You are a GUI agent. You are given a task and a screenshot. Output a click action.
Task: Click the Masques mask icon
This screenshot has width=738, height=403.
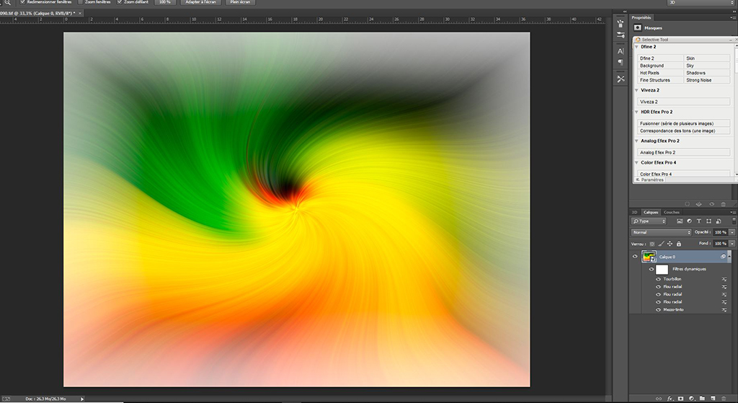638,28
